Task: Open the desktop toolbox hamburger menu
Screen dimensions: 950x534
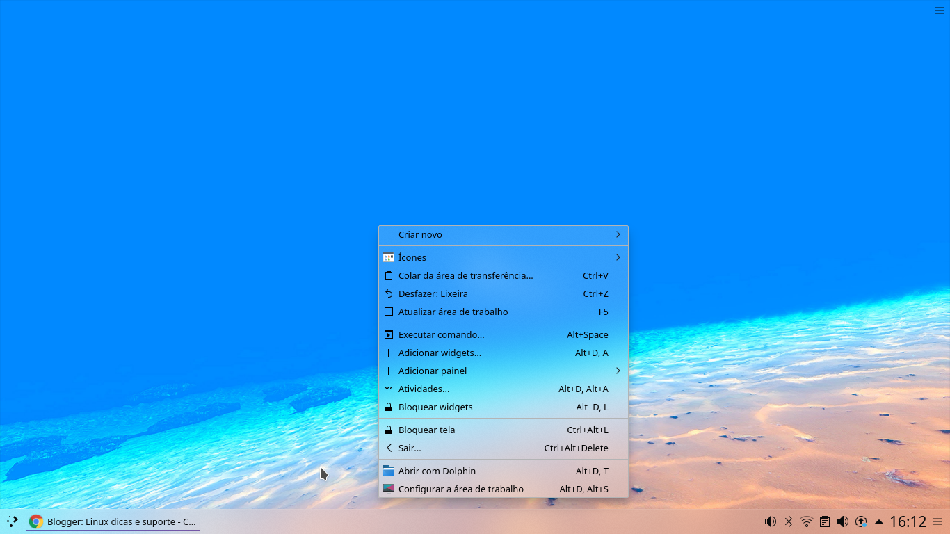Action: pos(939,10)
